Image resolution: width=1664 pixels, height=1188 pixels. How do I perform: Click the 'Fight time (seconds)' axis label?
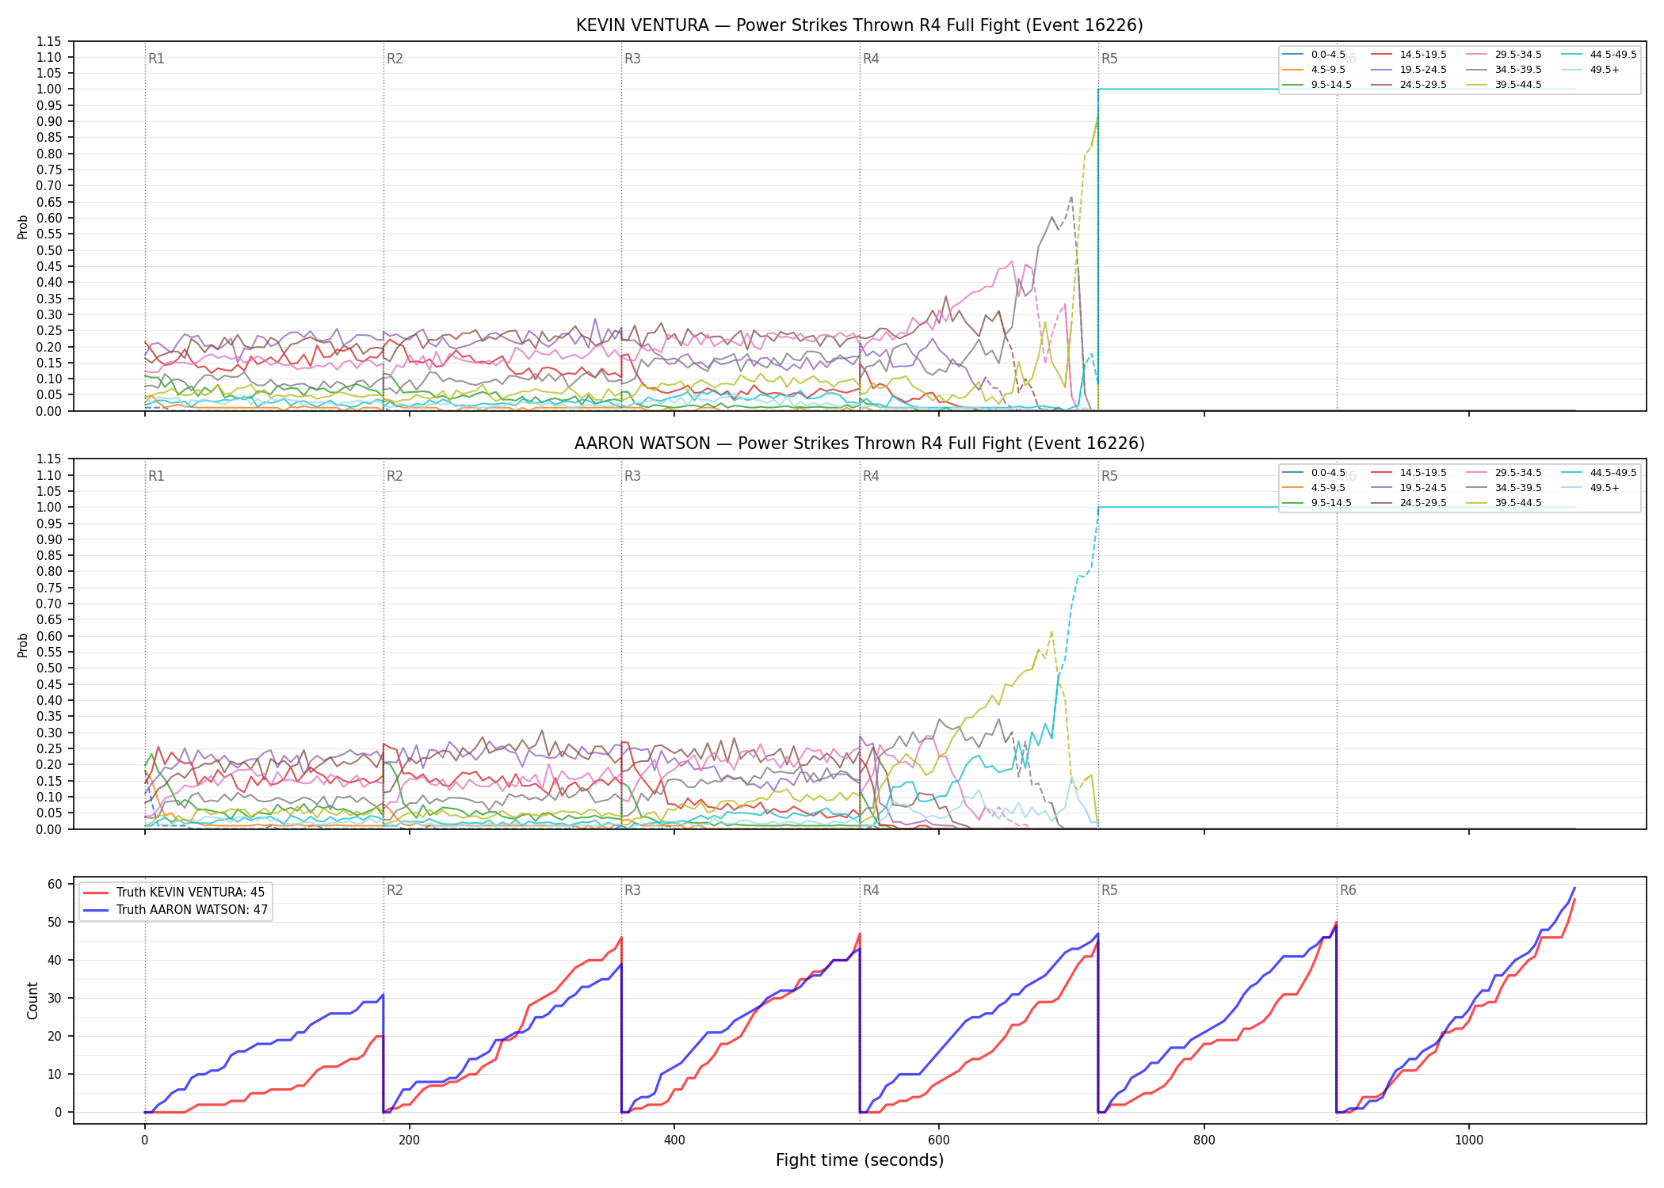tap(860, 1160)
